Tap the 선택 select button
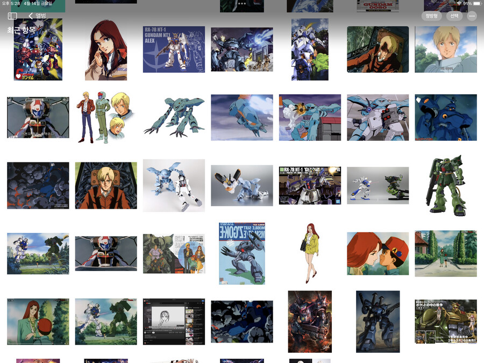The image size is (484, 363). (x=454, y=16)
